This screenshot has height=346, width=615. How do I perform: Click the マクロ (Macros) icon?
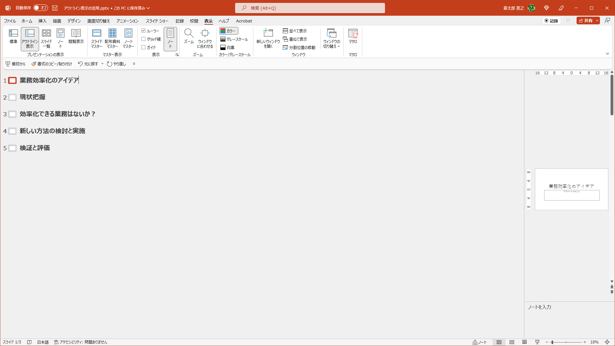(x=353, y=33)
